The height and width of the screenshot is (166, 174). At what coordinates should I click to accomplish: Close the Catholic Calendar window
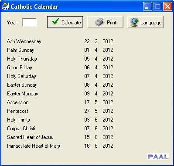click(167, 7)
